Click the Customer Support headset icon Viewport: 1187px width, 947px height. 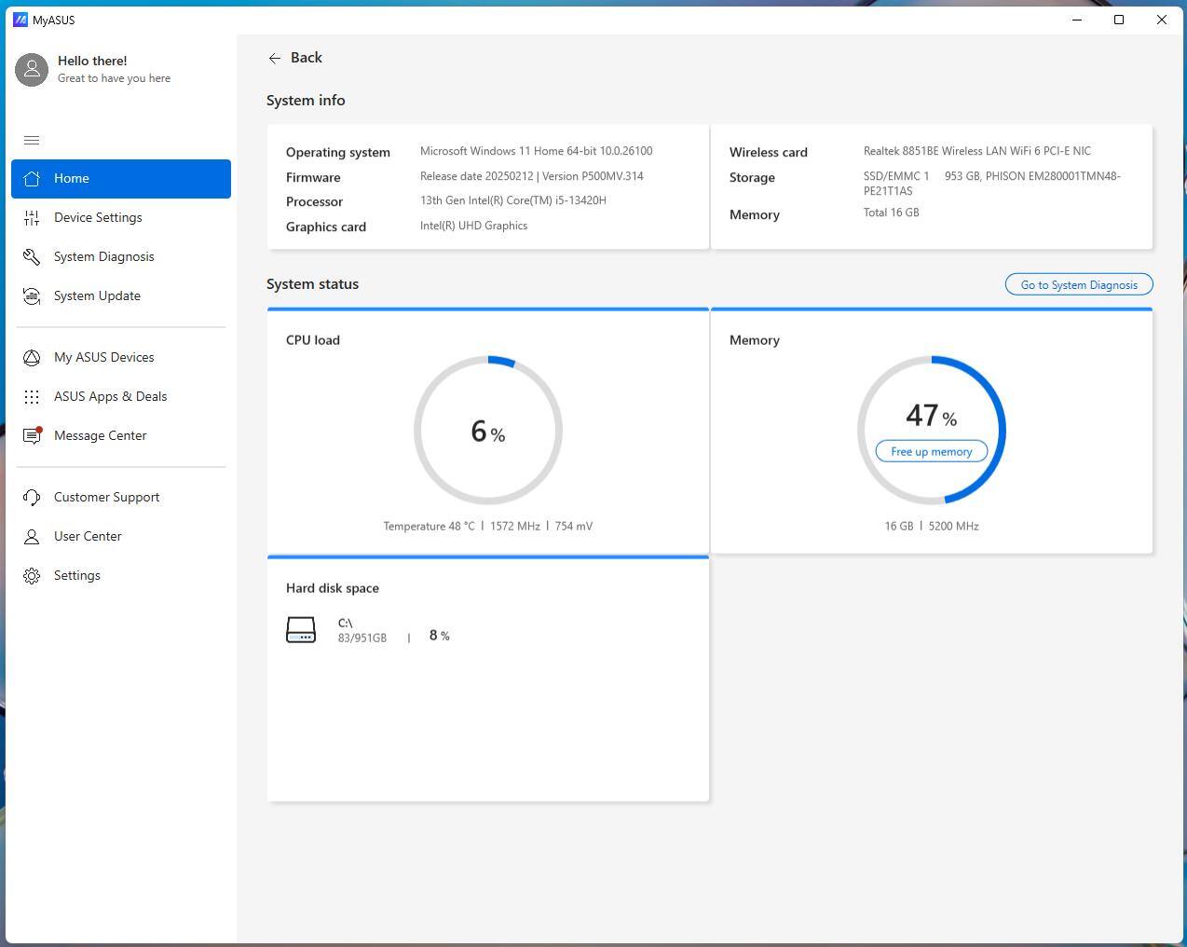click(x=32, y=498)
